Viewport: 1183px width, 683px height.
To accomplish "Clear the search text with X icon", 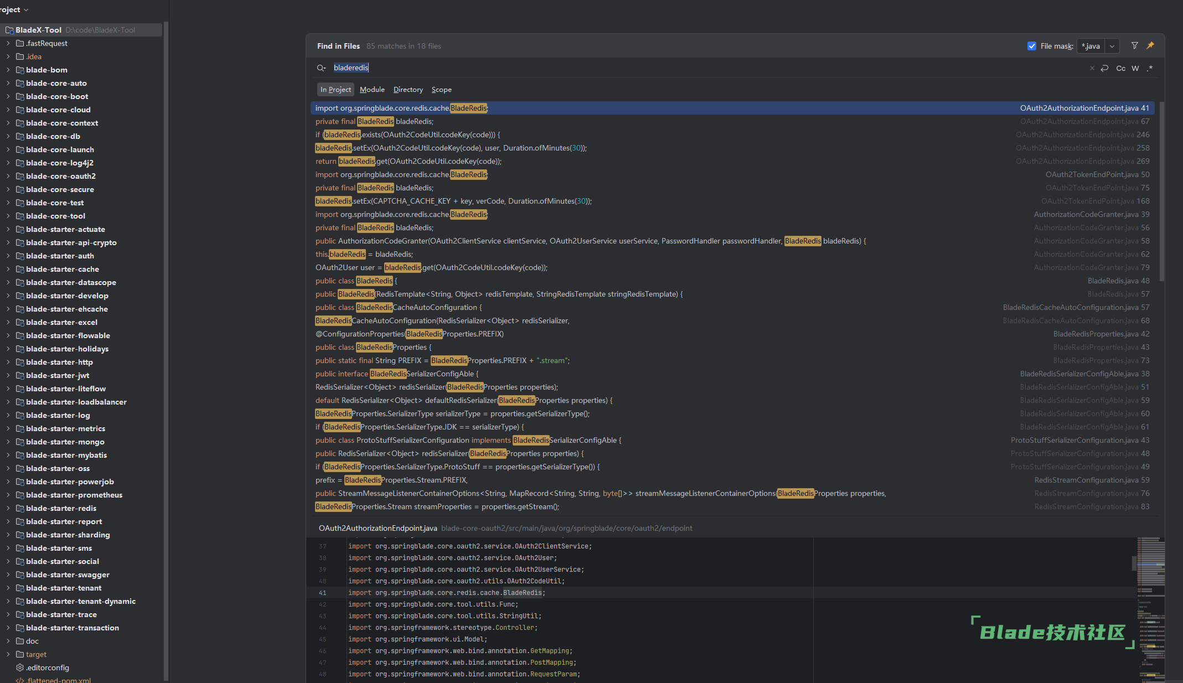I will tap(1092, 68).
